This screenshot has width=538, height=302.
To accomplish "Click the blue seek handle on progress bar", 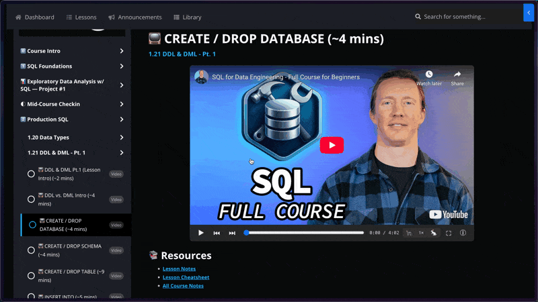I will pyautogui.click(x=246, y=233).
